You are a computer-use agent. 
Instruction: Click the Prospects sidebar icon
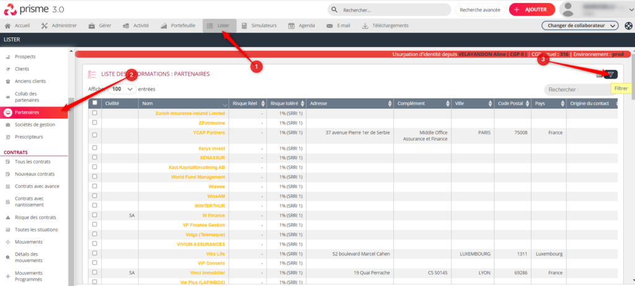point(8,57)
